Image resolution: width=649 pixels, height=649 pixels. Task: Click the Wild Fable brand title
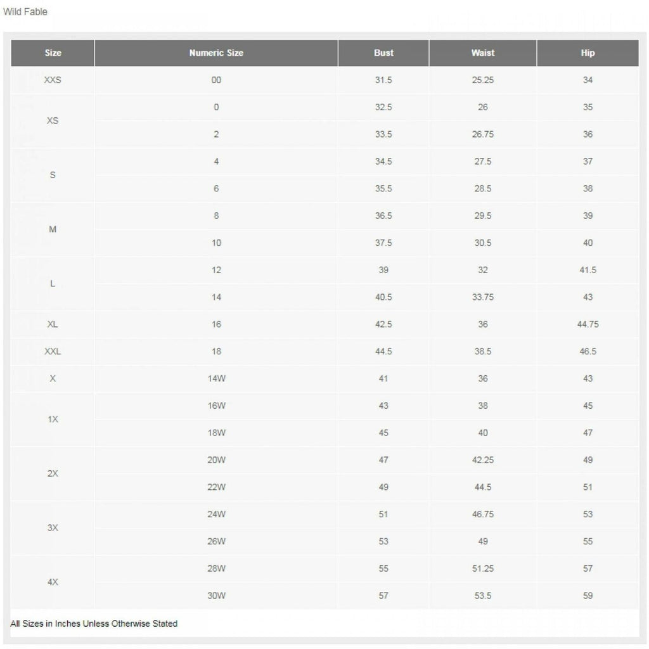(x=25, y=11)
